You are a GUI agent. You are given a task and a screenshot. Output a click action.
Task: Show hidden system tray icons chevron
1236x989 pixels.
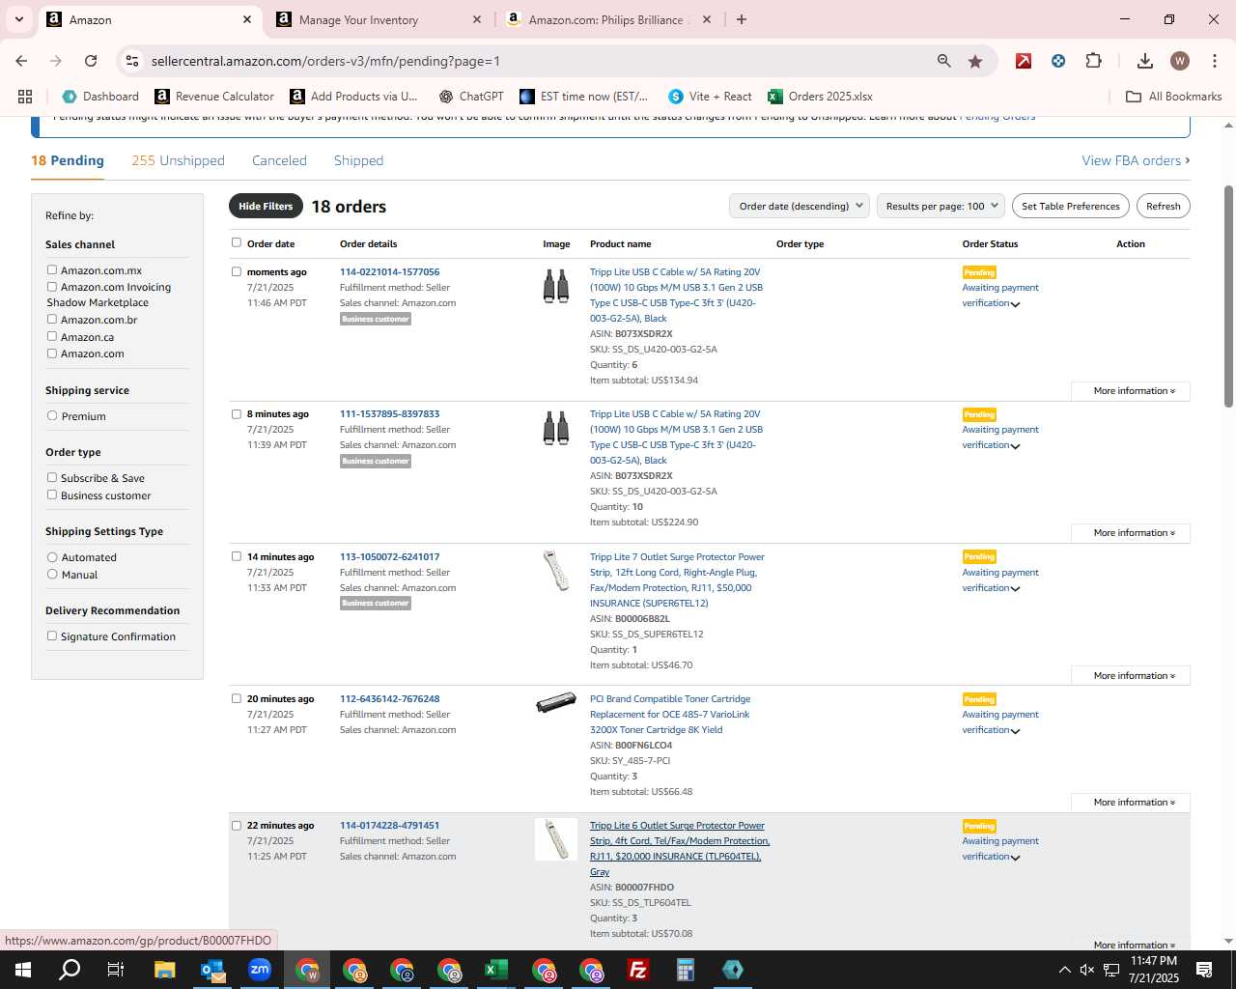coord(1064,970)
